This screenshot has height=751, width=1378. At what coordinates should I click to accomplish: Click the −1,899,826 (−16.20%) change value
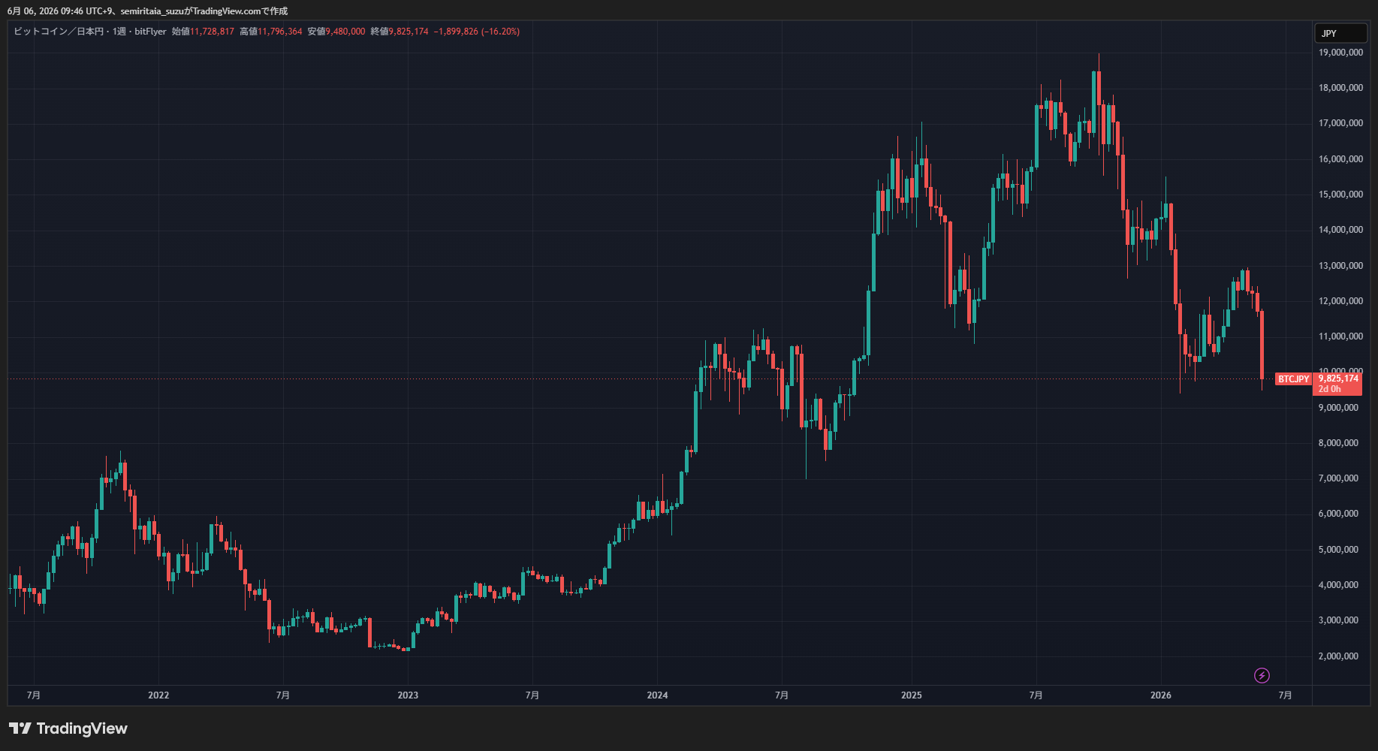point(476,32)
